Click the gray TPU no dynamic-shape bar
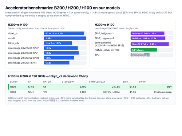The width and height of the screenshot is (182, 136). click(140, 55)
